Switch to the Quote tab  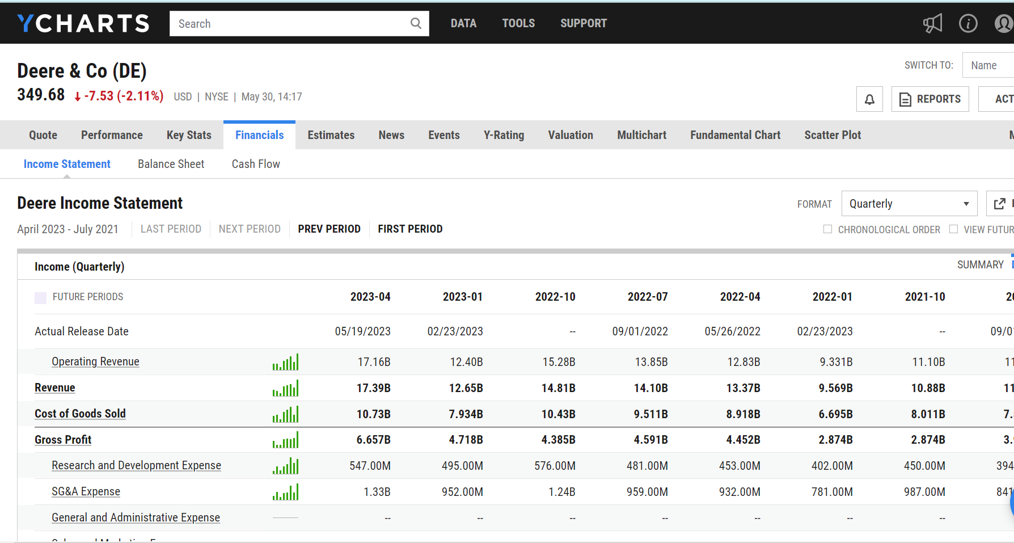[43, 135]
